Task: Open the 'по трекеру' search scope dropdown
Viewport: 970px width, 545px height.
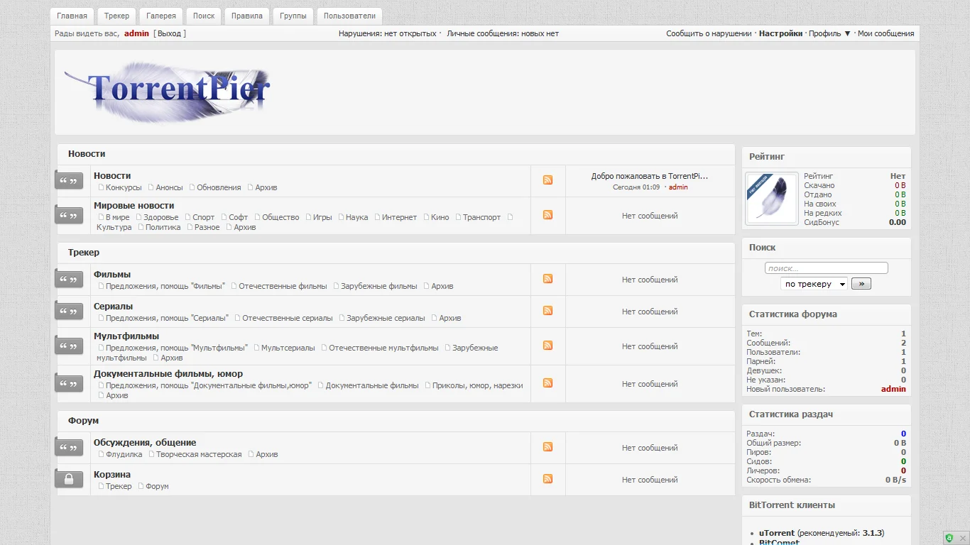Action: (814, 284)
